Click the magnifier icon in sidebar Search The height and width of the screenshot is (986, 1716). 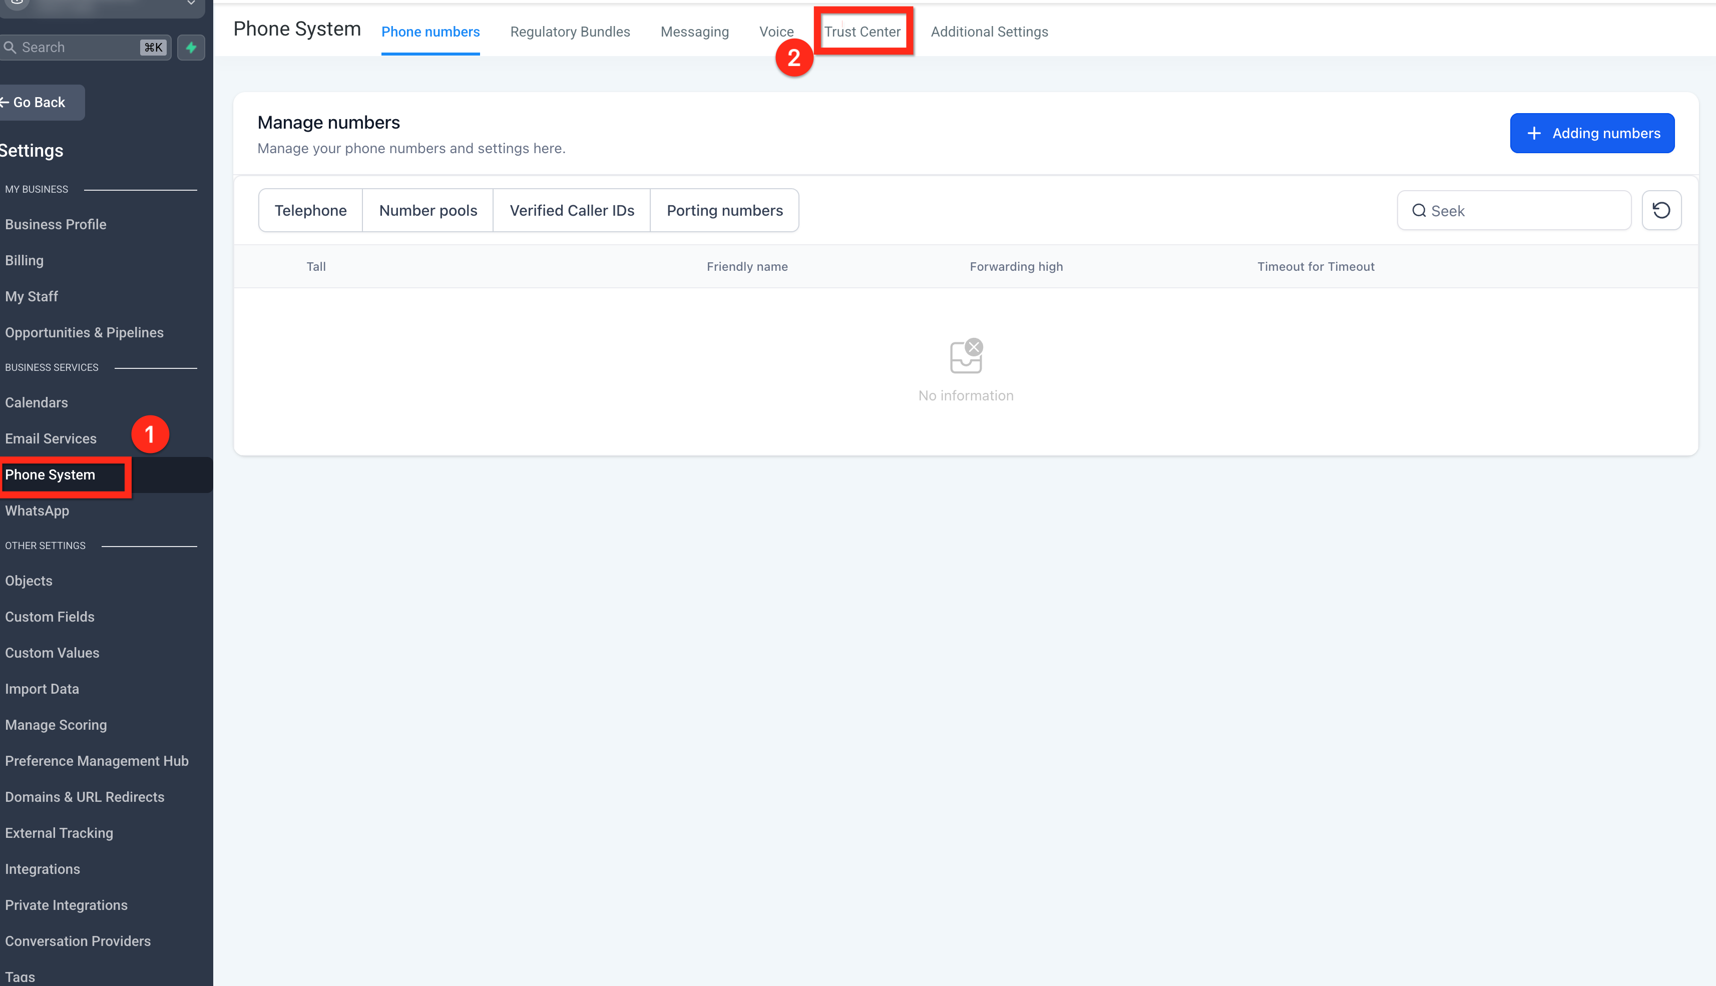(x=10, y=48)
